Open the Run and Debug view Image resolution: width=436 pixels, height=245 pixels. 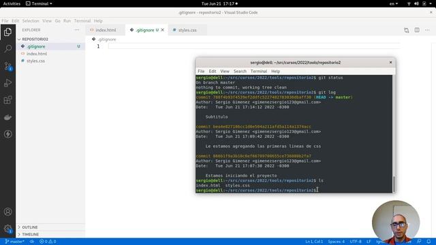coord(7,83)
